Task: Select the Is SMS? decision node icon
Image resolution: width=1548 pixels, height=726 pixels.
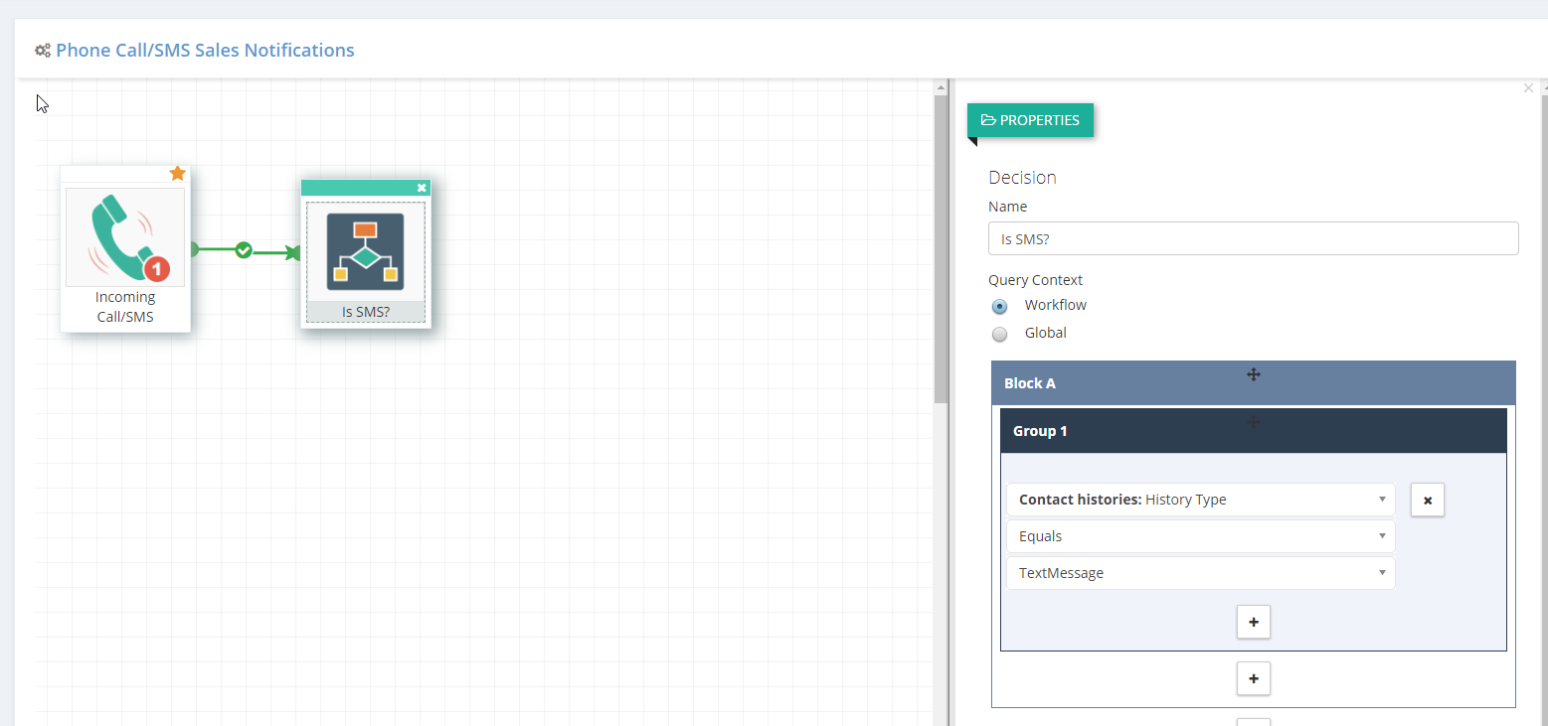Action: point(365,251)
